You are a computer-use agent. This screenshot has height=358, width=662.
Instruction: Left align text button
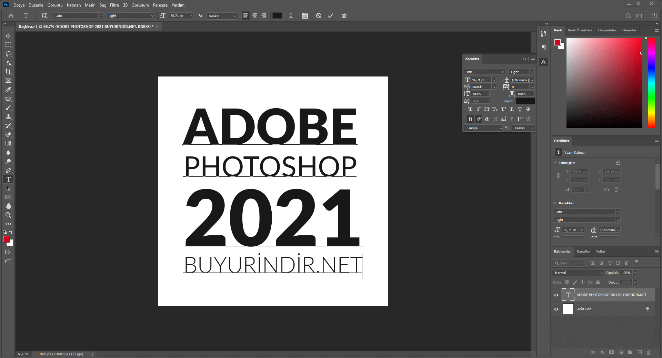click(245, 16)
